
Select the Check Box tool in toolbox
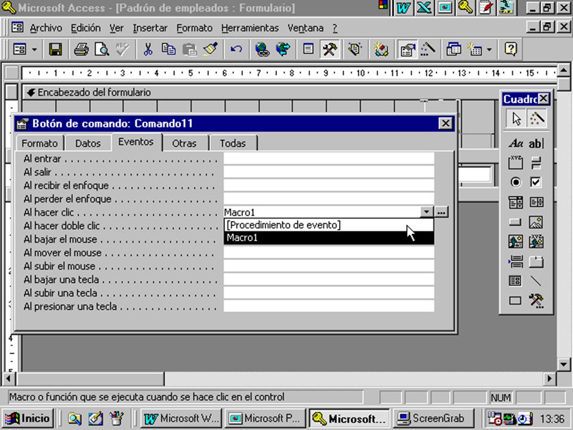click(x=536, y=182)
